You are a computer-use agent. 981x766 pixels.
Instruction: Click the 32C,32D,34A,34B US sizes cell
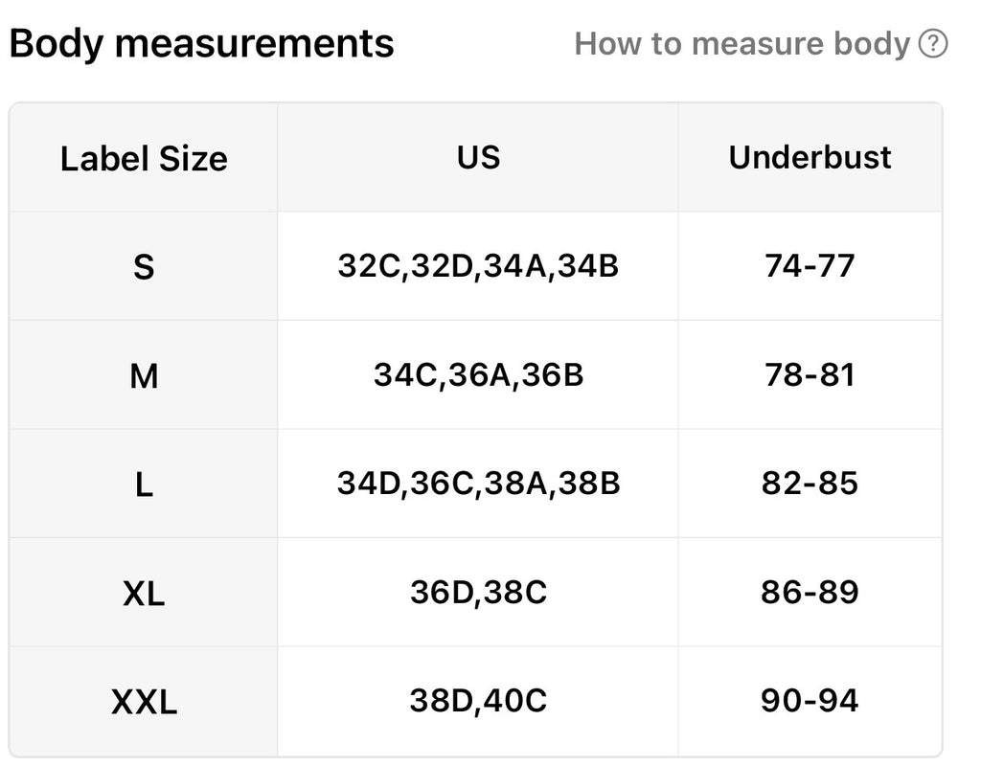[x=478, y=265]
